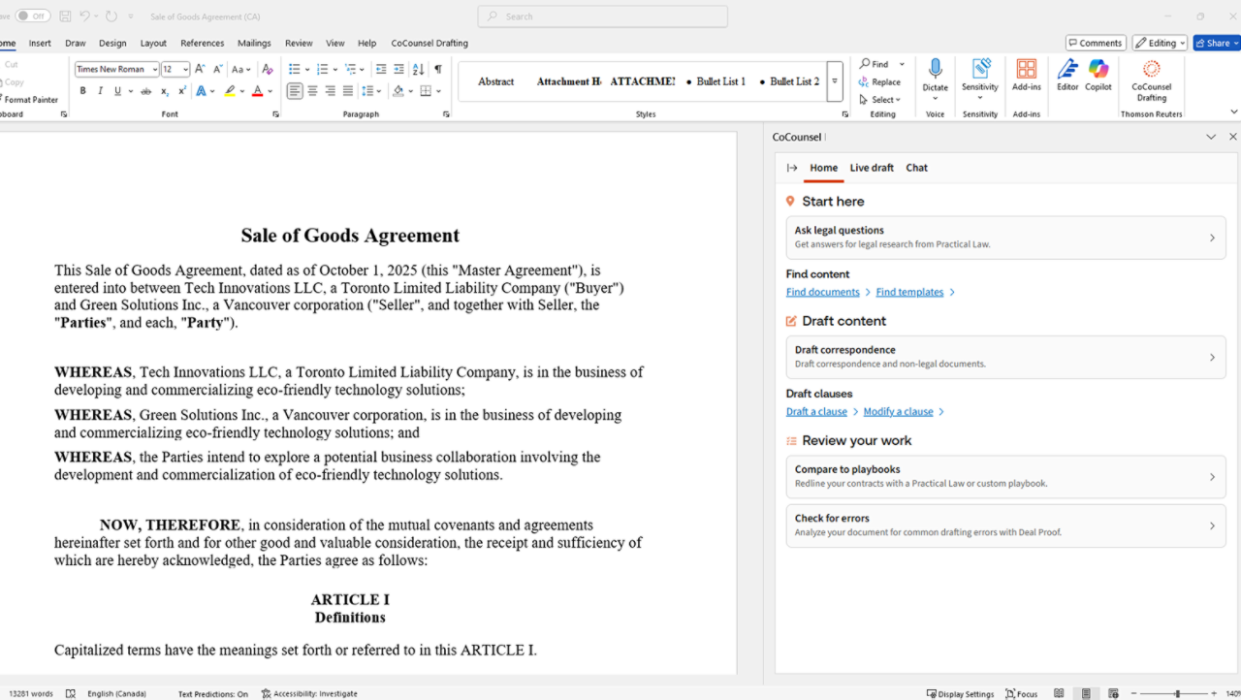The height and width of the screenshot is (700, 1241).
Task: Toggle show paragraph marks
Action: (438, 69)
